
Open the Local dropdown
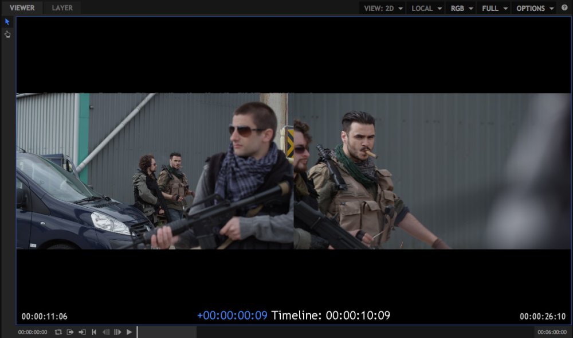[426, 8]
